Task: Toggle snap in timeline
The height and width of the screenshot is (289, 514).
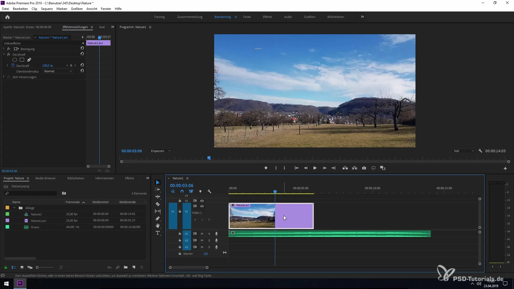Action: click(x=182, y=192)
